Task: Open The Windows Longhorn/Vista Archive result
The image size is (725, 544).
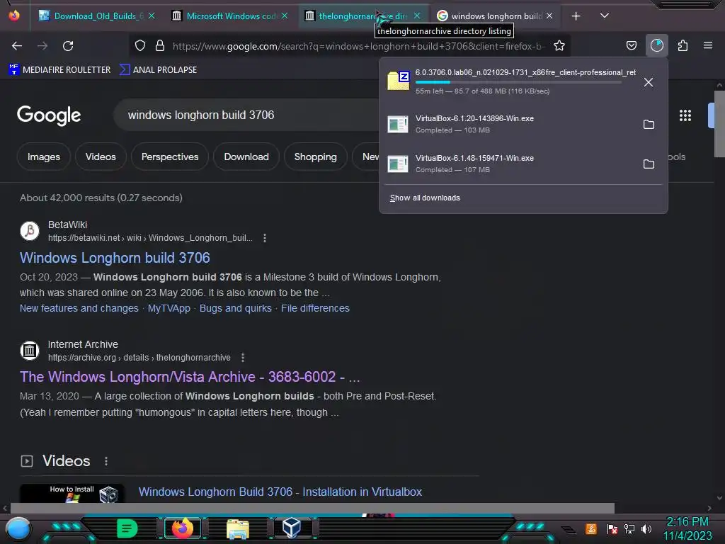Action: (x=190, y=377)
